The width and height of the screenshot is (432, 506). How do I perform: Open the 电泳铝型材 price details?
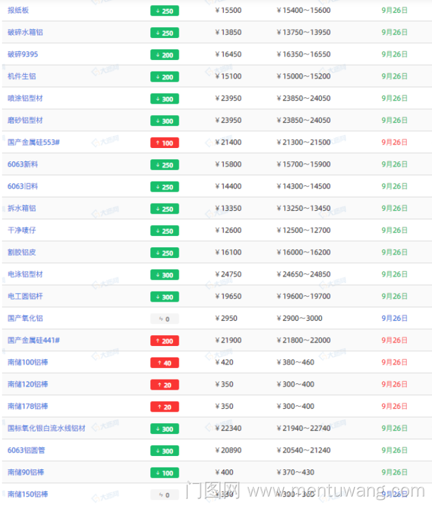[x=25, y=275]
